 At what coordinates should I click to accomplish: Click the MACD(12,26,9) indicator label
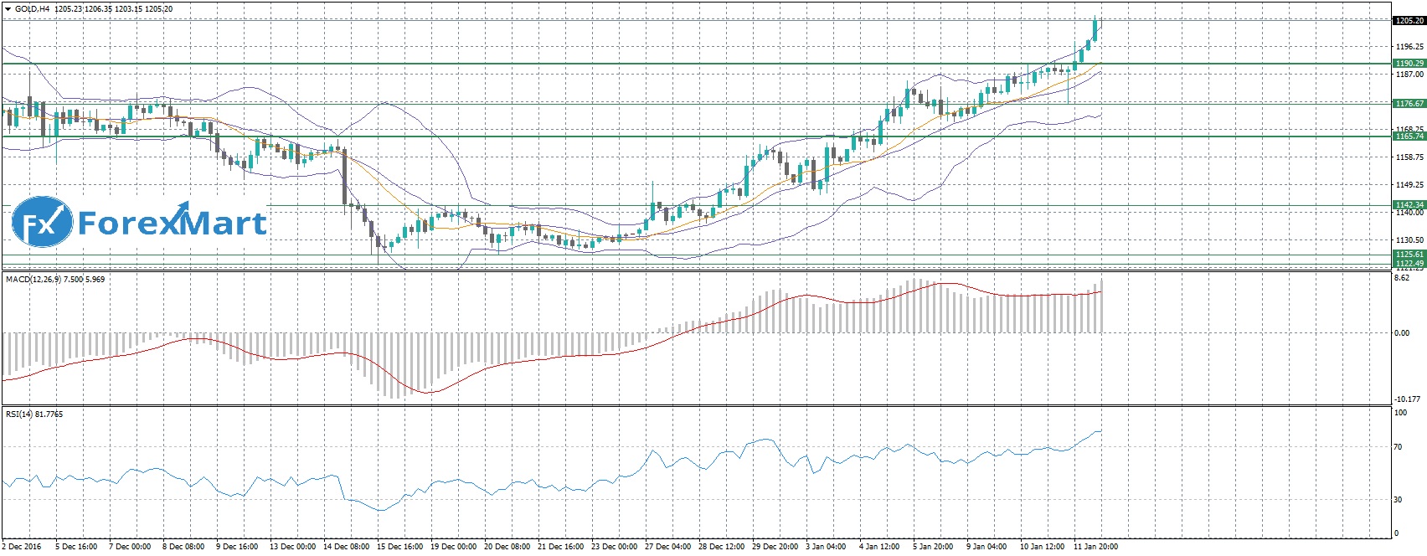[x=33, y=278]
